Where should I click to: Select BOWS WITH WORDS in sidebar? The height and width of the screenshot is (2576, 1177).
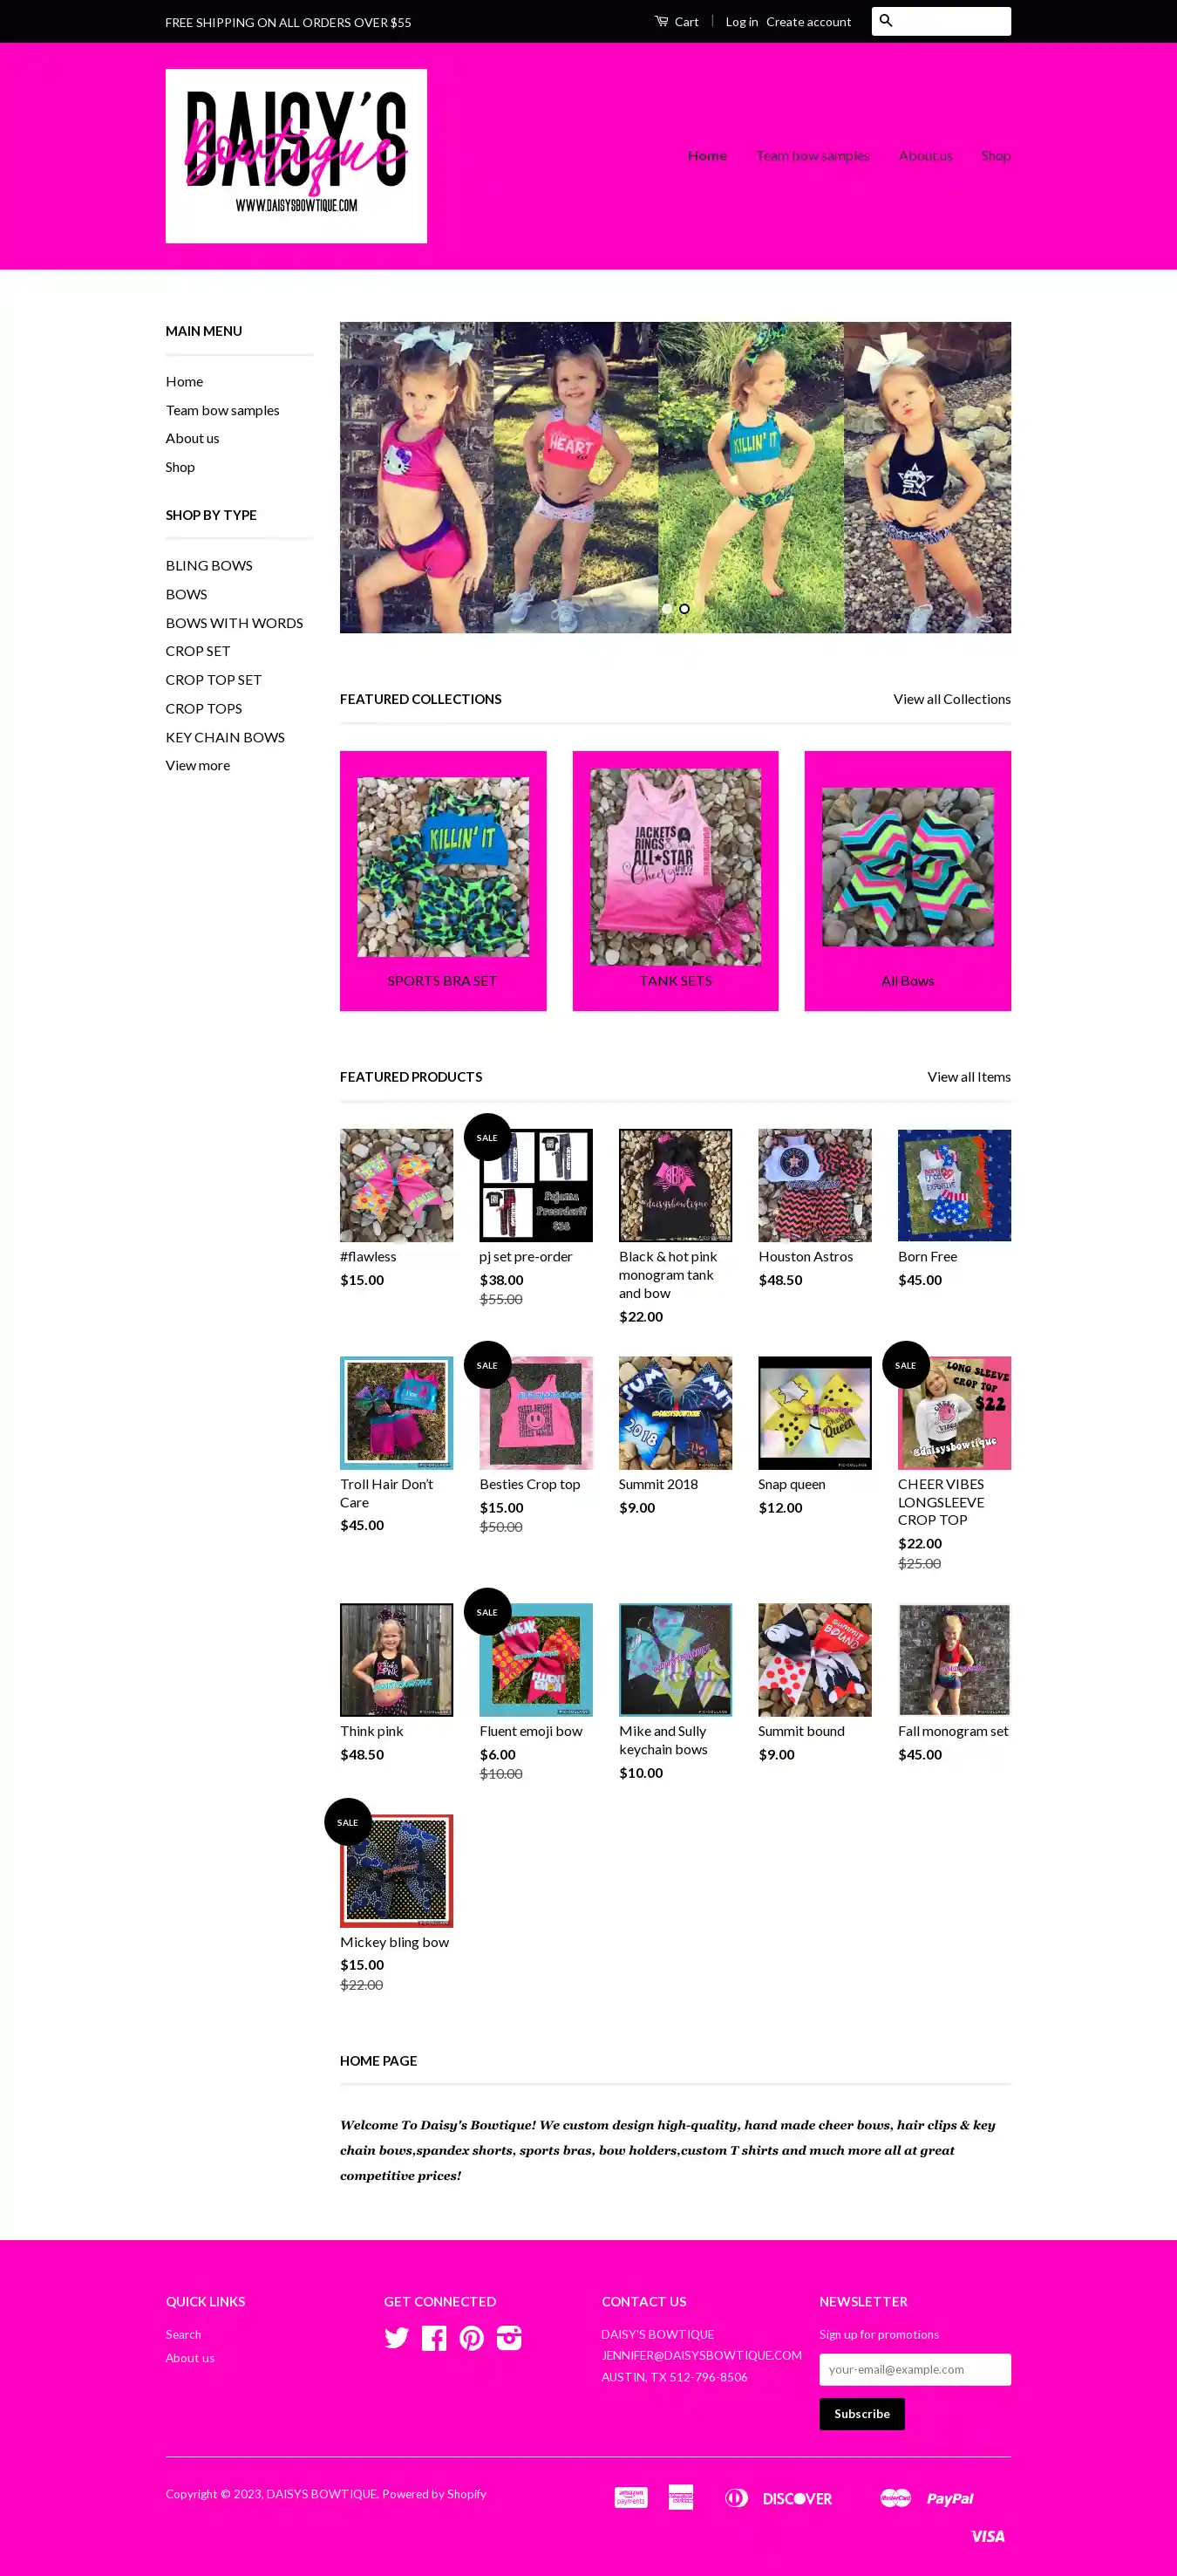click(x=235, y=623)
